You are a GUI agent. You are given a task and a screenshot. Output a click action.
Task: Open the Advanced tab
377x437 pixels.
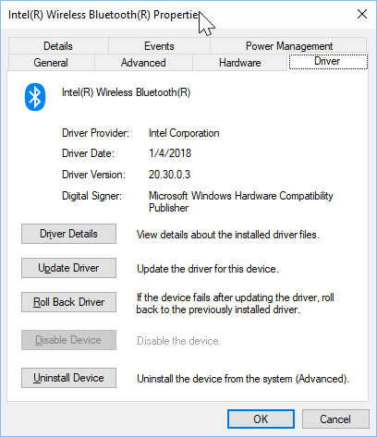coord(143,63)
